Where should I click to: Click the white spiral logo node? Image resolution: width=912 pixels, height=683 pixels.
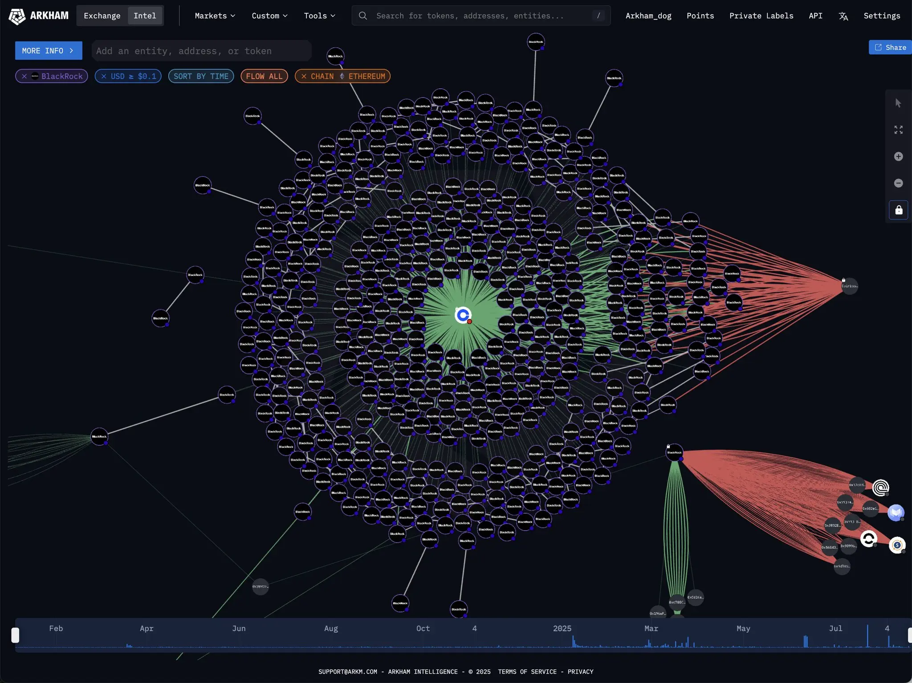[x=880, y=488]
